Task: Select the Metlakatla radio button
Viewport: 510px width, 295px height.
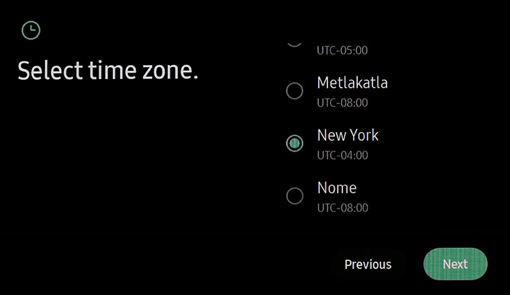Action: click(x=295, y=91)
